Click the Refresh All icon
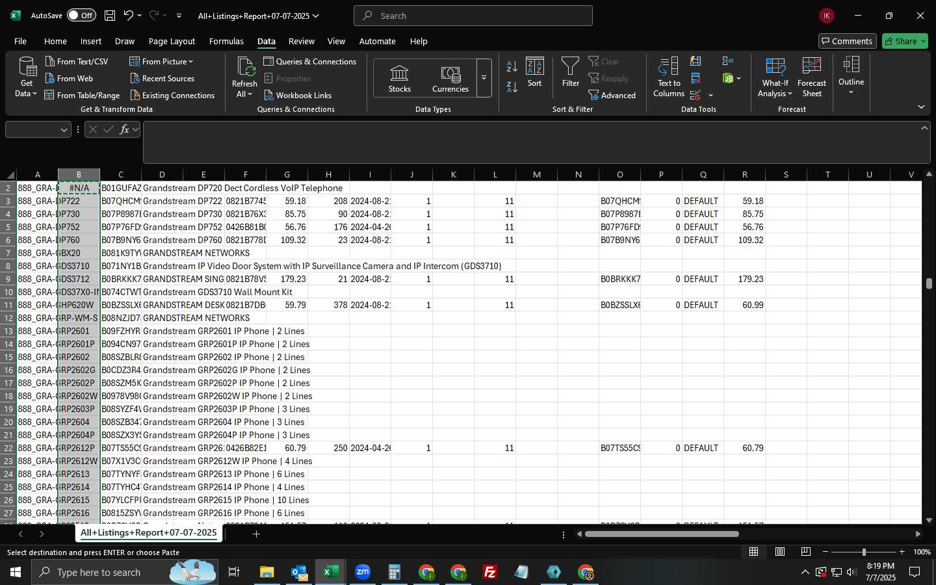936x585 pixels. [245, 66]
